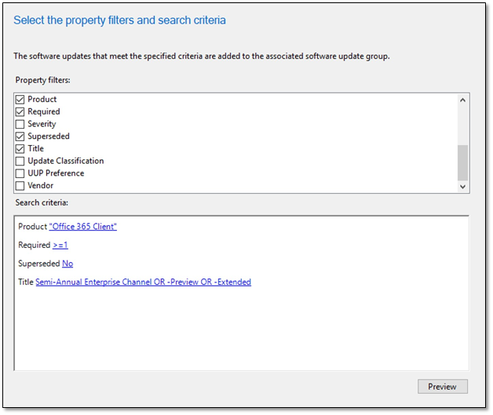The width and height of the screenshot is (493, 415).
Task: Edit the Semi-Annual Enterprise Channel title link
Action: pyautogui.click(x=144, y=282)
